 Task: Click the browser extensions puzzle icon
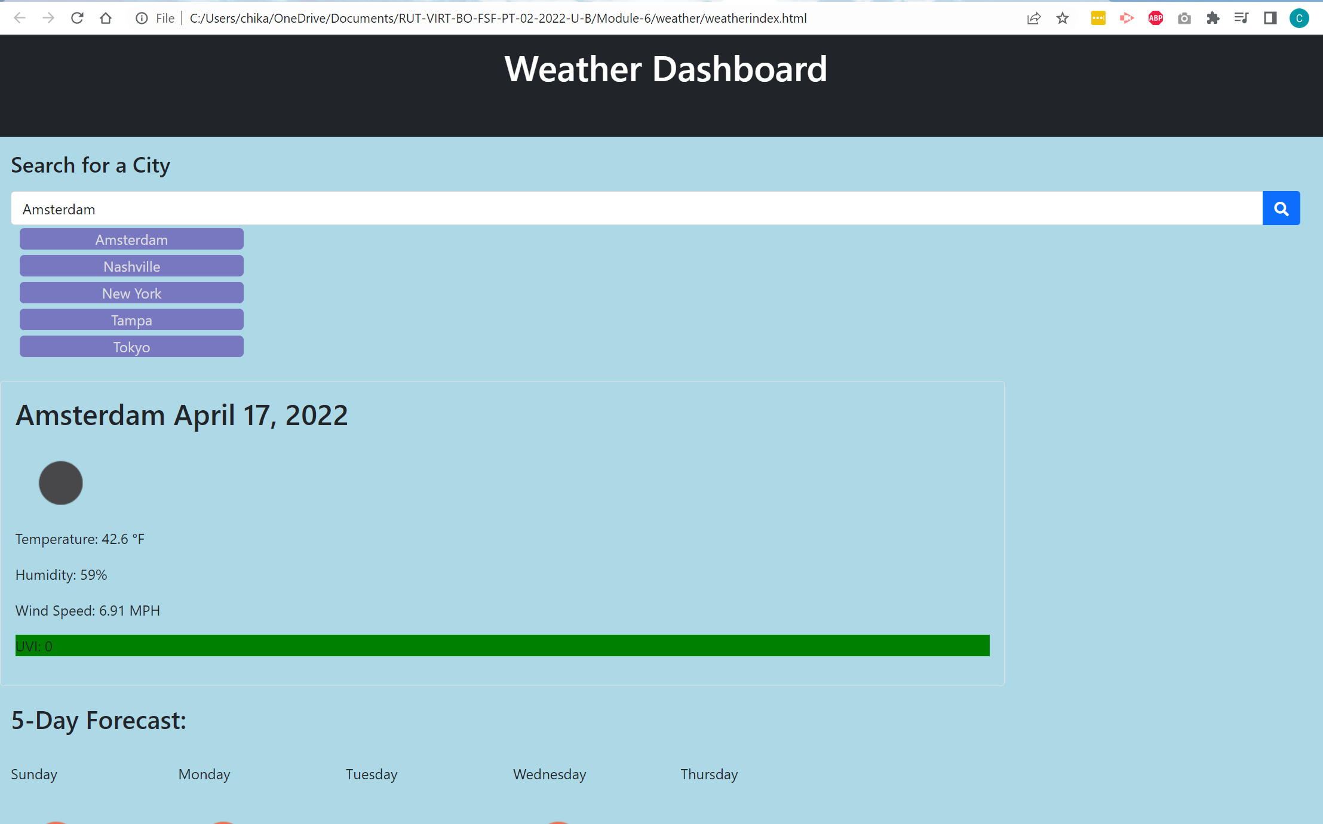point(1213,18)
